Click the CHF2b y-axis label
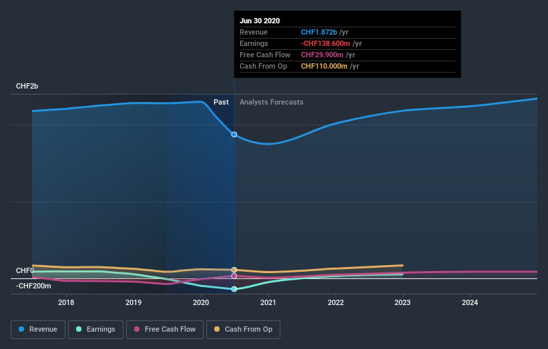The width and height of the screenshot is (548, 349). pyautogui.click(x=27, y=86)
